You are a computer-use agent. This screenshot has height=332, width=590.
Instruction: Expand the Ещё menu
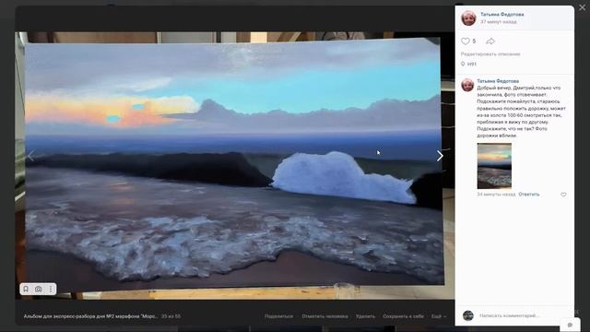(439, 316)
